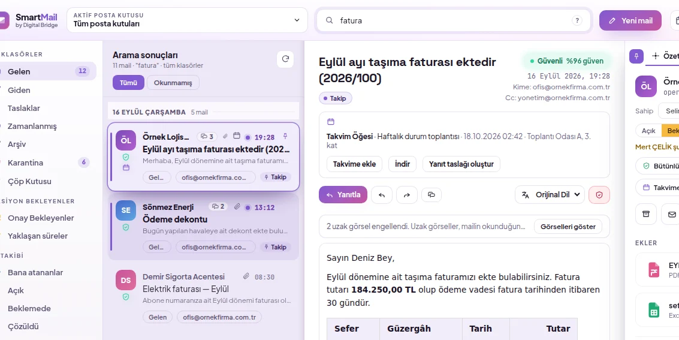Open the Karantina folder
The image size is (679, 340).
point(48,163)
